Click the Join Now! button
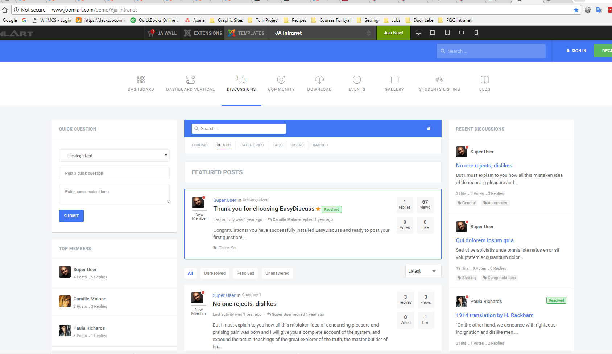Image resolution: width=612 pixels, height=354 pixels. point(393,33)
